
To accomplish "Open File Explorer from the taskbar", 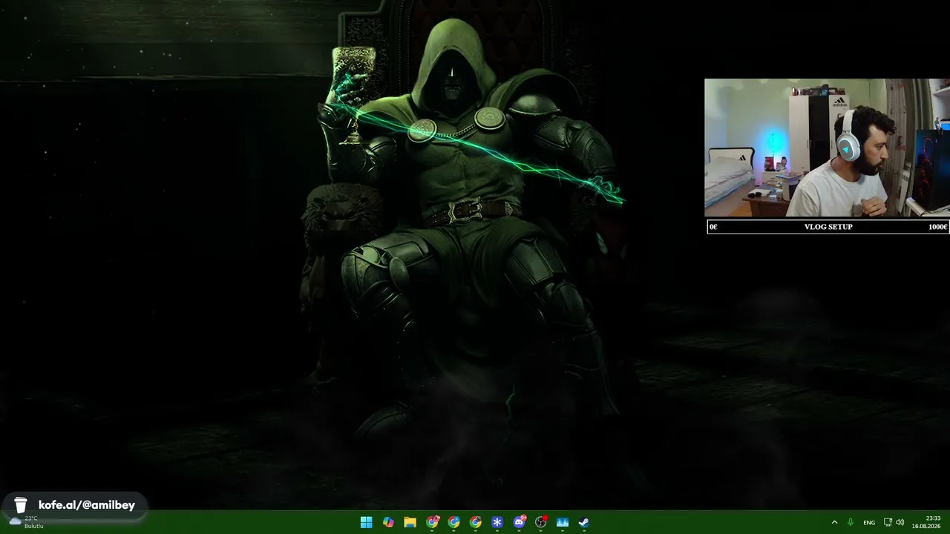I will coord(410,522).
